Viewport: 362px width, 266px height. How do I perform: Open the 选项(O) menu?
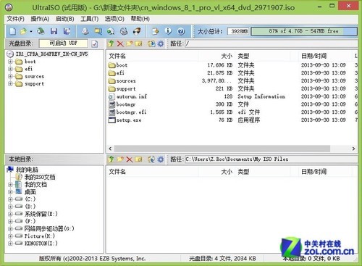(114, 19)
